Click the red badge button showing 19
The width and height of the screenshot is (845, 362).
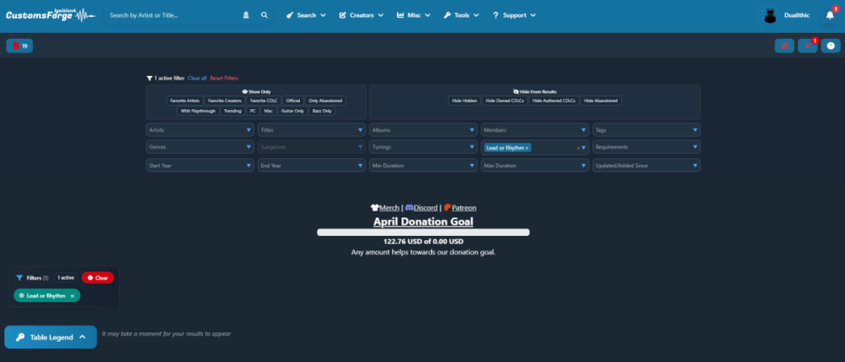19,46
